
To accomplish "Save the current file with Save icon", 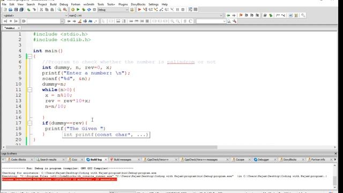I will 16,10.
